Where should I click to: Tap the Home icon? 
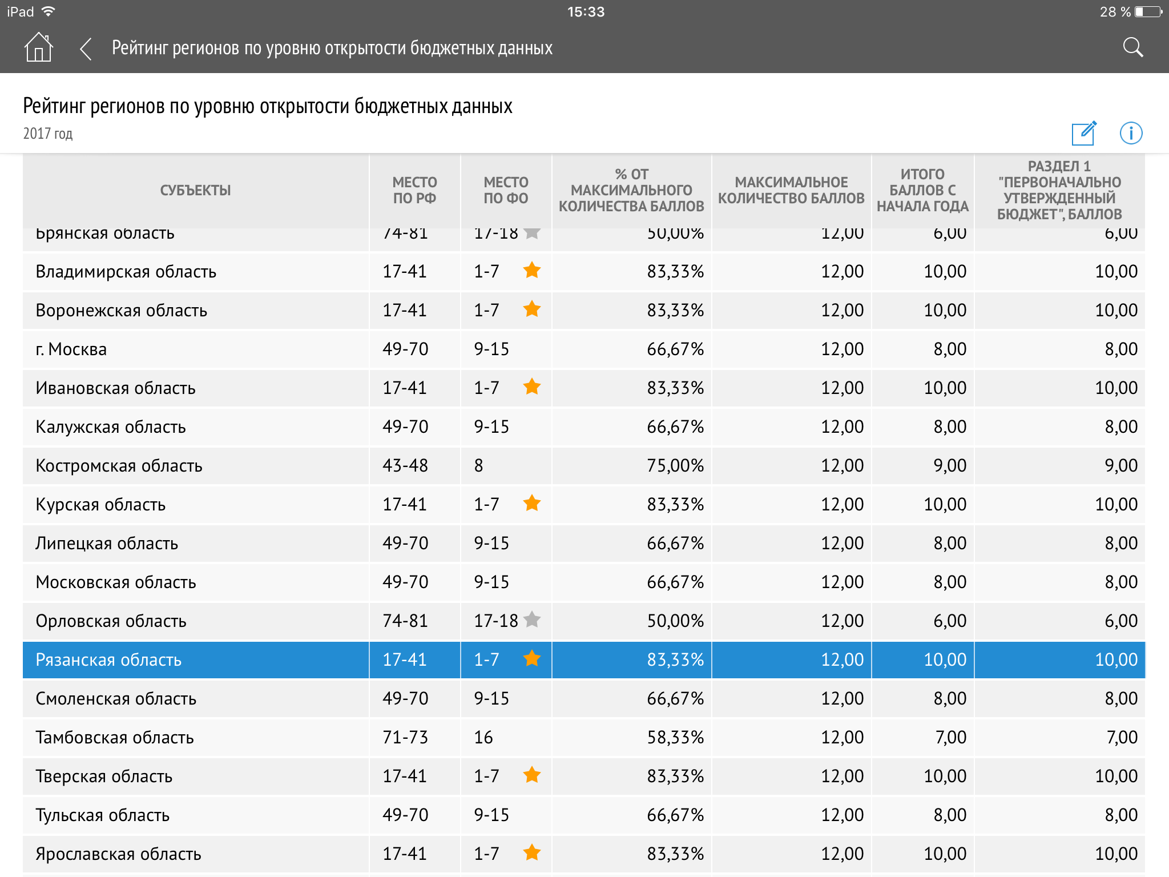(x=38, y=47)
